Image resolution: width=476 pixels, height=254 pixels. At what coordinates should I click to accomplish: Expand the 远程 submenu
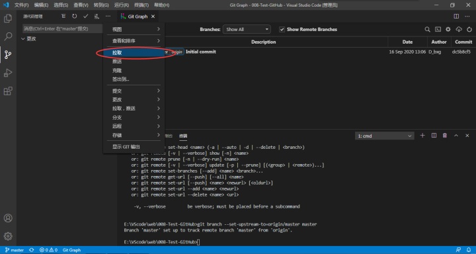[134, 126]
